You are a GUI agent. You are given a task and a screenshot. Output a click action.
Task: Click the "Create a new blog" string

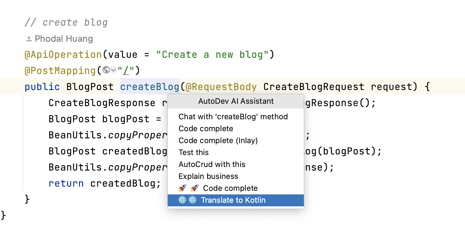coord(212,55)
